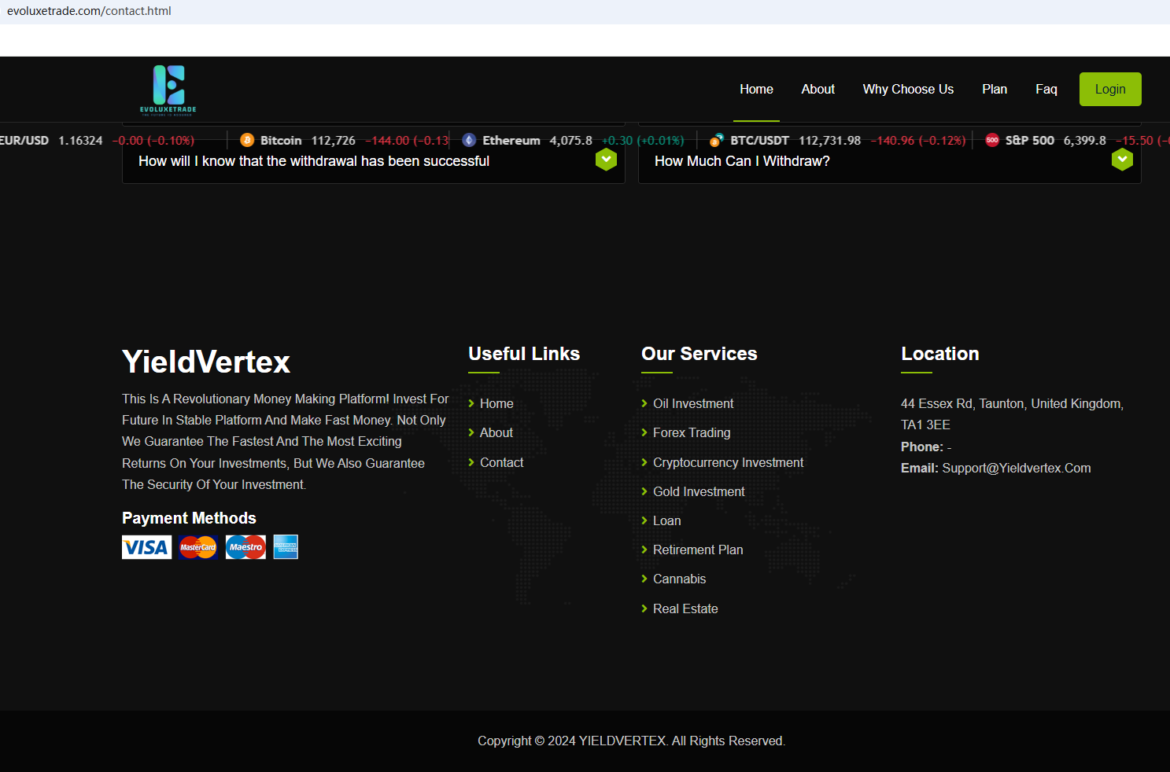Screen dimensions: 1170x772
Task: Click the S&P 500 ticker icon
Action: coord(992,140)
